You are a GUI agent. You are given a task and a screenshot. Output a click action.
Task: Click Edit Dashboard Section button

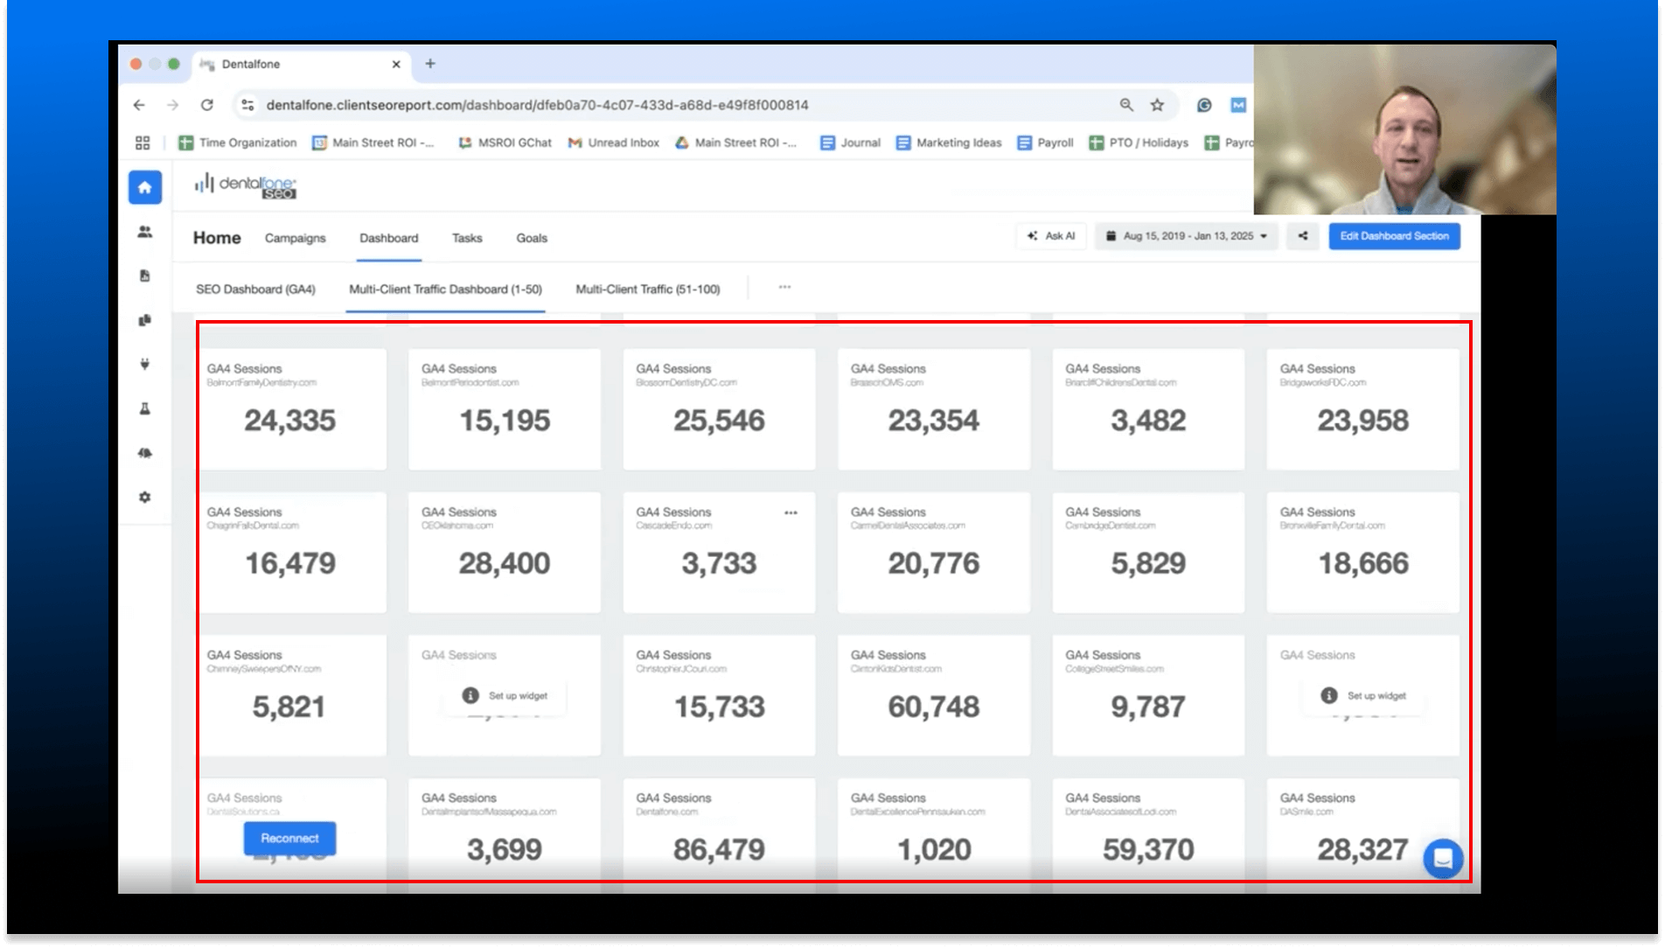pos(1395,236)
